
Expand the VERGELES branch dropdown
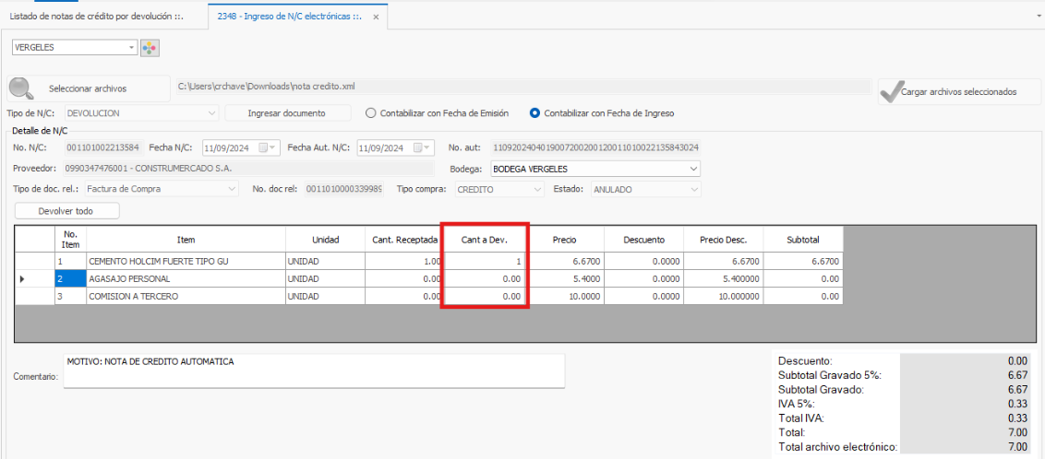click(x=132, y=48)
